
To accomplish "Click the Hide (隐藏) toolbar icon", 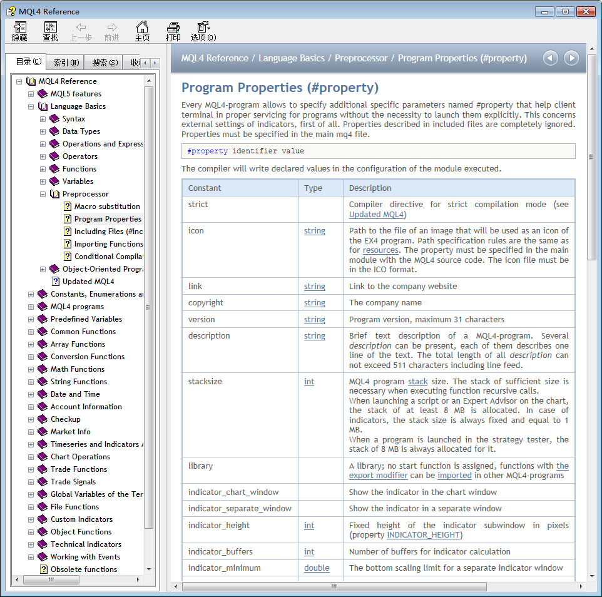I will tap(19, 31).
